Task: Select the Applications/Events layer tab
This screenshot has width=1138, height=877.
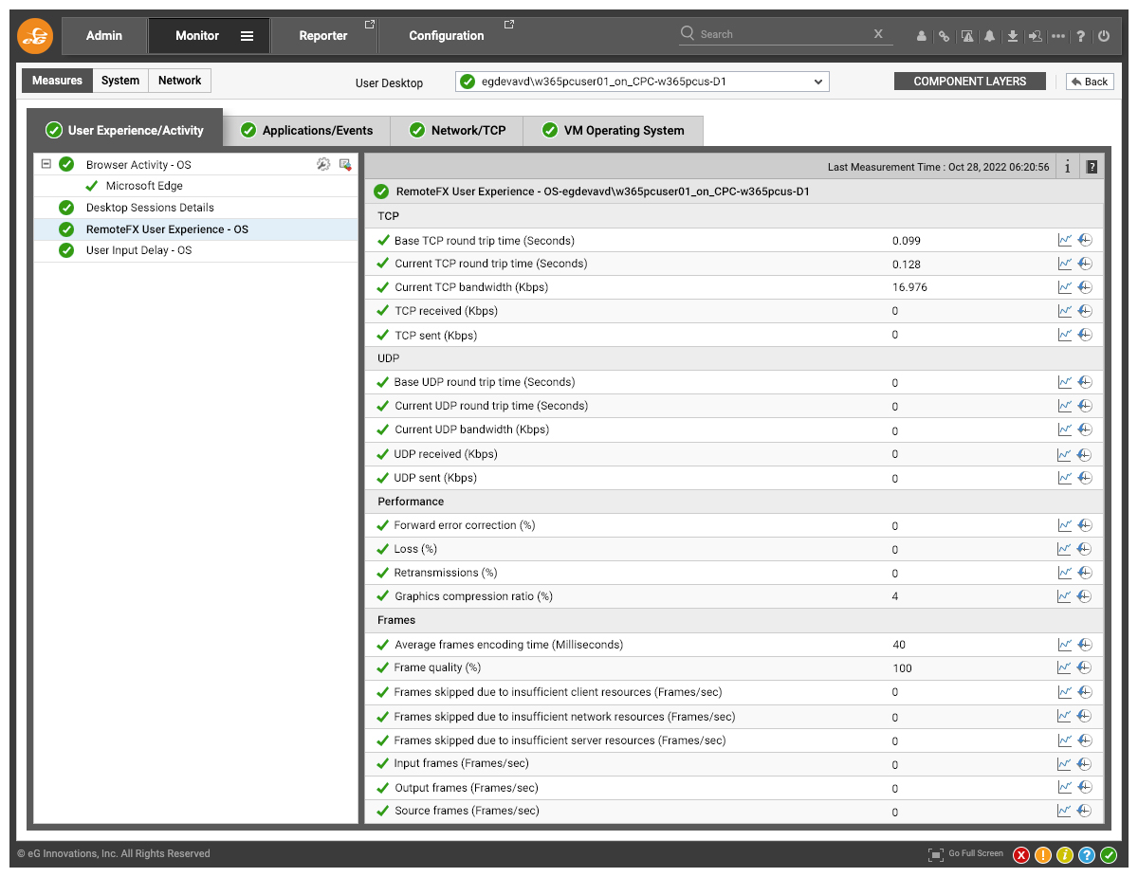Action: (x=306, y=131)
